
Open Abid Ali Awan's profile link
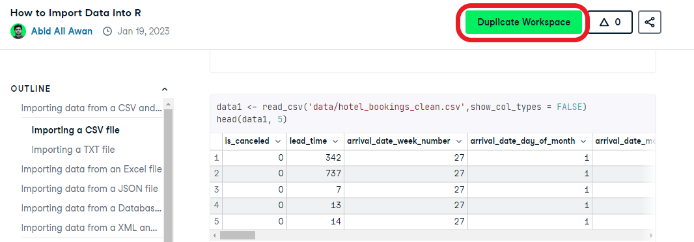pyautogui.click(x=62, y=31)
